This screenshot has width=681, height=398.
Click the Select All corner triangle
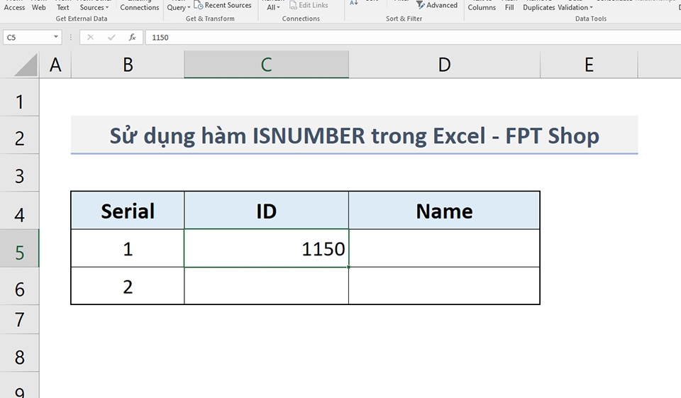[x=26, y=65]
